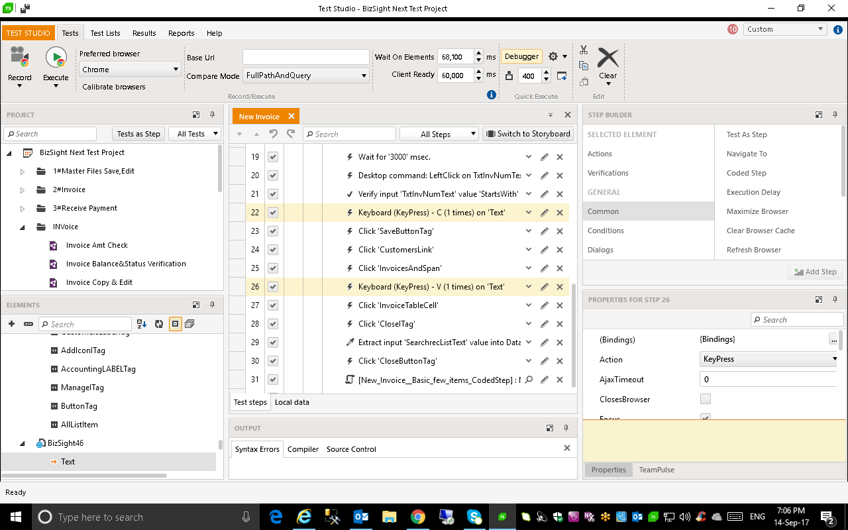Enable the ClosesBrowser checkbox
The height and width of the screenshot is (530, 848).
(706, 399)
